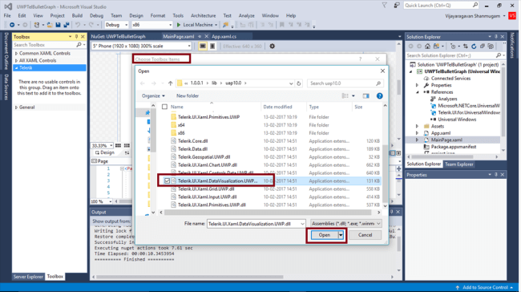Click the Publish arrow icon in the status bar
The width and height of the screenshot is (521, 292).
coord(458,287)
